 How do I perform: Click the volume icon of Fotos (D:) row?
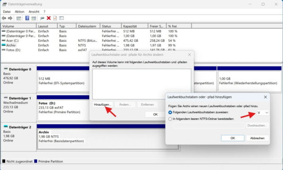(x=3, y=50)
